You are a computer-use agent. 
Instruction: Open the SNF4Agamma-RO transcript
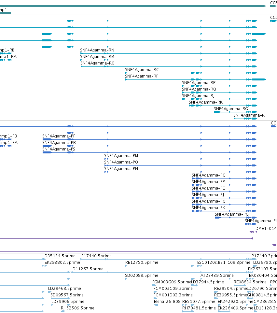(x=97, y=63)
